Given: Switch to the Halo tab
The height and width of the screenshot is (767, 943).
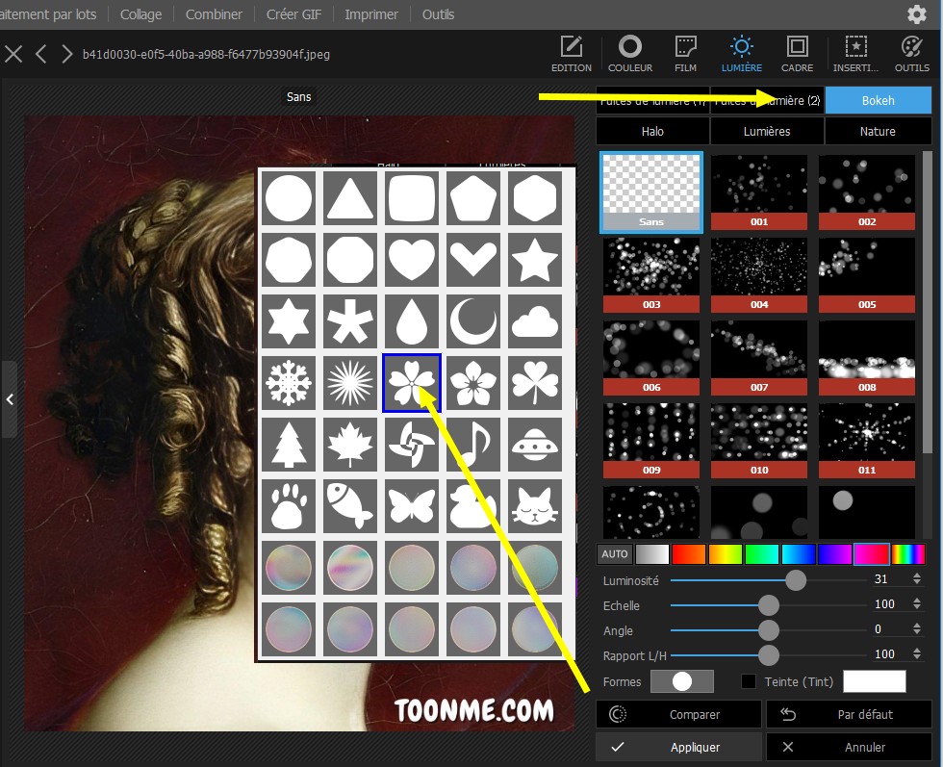Looking at the screenshot, I should (x=652, y=131).
